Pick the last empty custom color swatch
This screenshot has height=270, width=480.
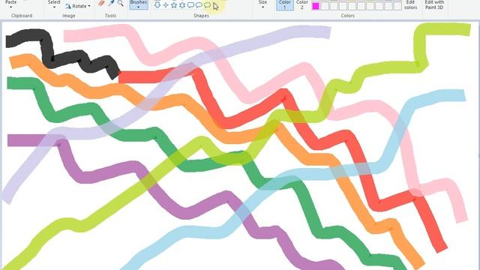pyautogui.click(x=397, y=6)
